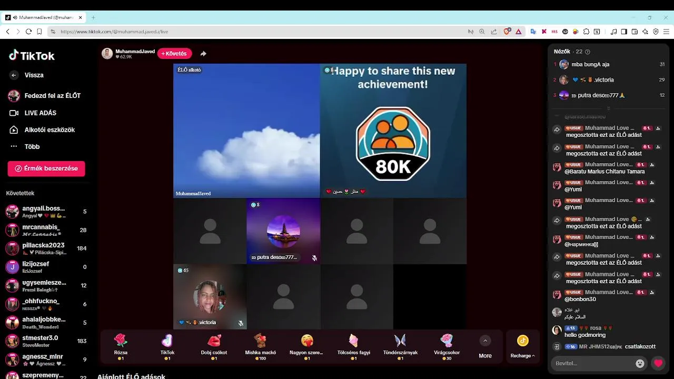Open LIVE ADÁS menu item
Image resolution: width=674 pixels, height=379 pixels.
[33, 113]
